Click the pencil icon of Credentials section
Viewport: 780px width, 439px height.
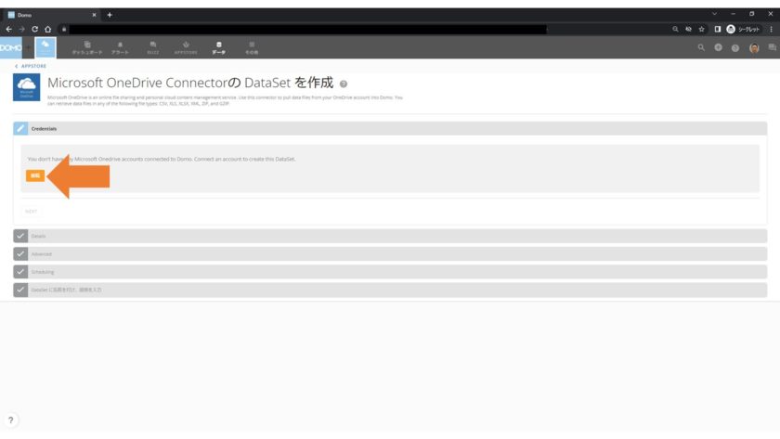[x=20, y=128]
